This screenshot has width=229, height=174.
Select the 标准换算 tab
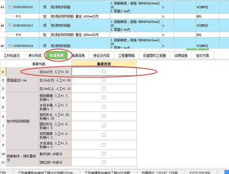tap(56, 55)
